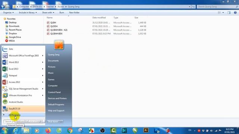Image resolution: width=239 pixels, height=134 pixels.
Task: Open Control Panel from Start menu
Action: click(x=54, y=92)
